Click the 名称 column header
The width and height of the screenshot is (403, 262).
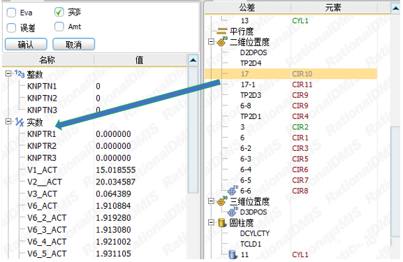point(47,60)
